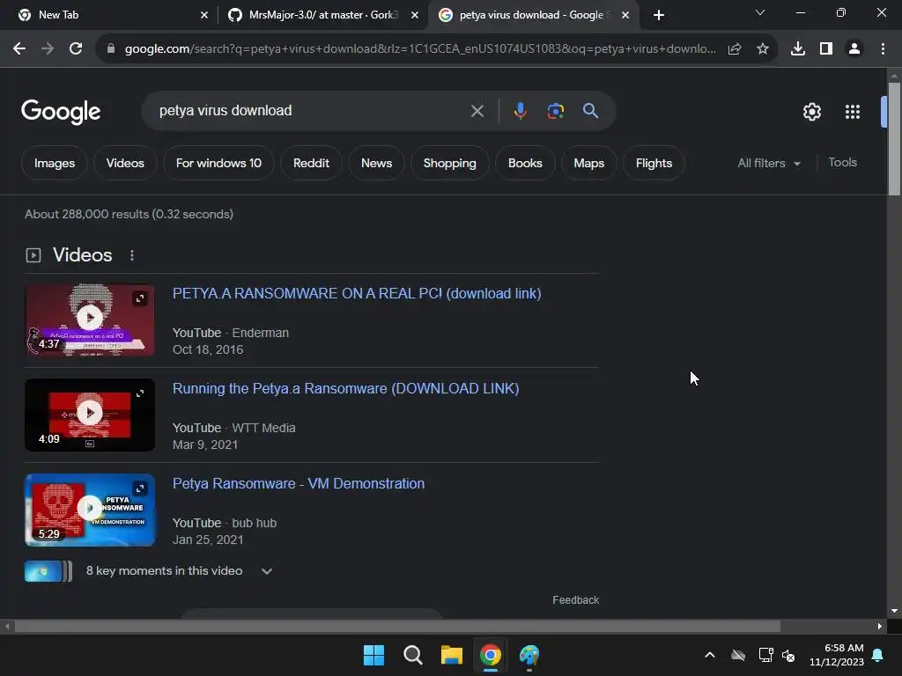The height and width of the screenshot is (676, 902).
Task: Play the bub hub 5:29 video thumbnail
Action: tap(90, 510)
